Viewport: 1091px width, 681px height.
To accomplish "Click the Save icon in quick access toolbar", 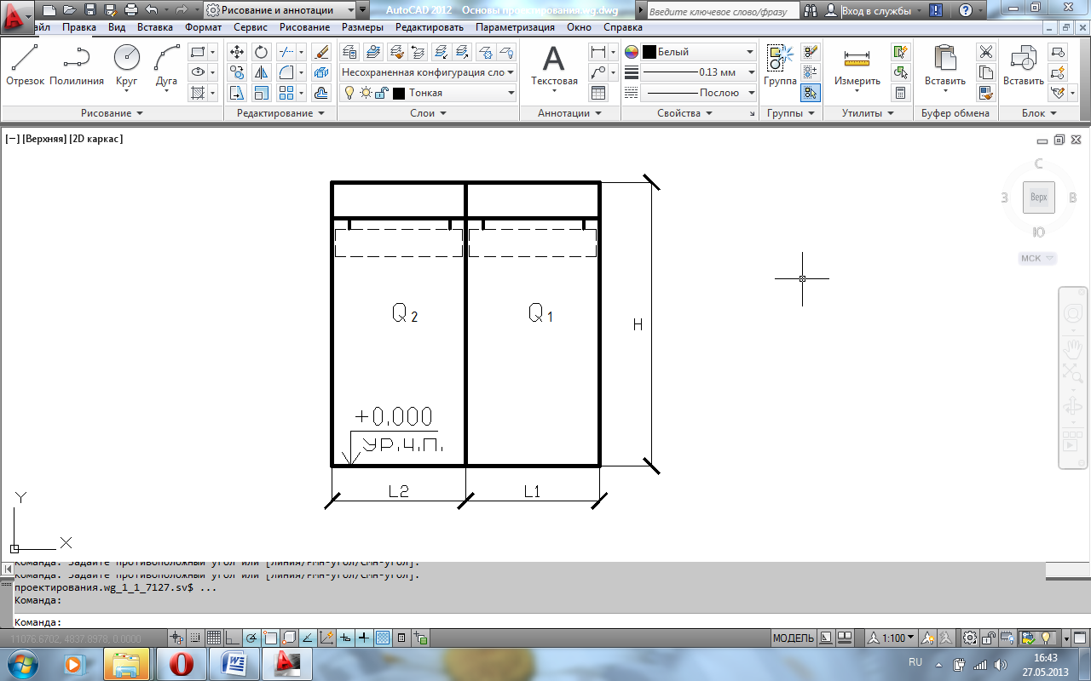I will [x=91, y=11].
